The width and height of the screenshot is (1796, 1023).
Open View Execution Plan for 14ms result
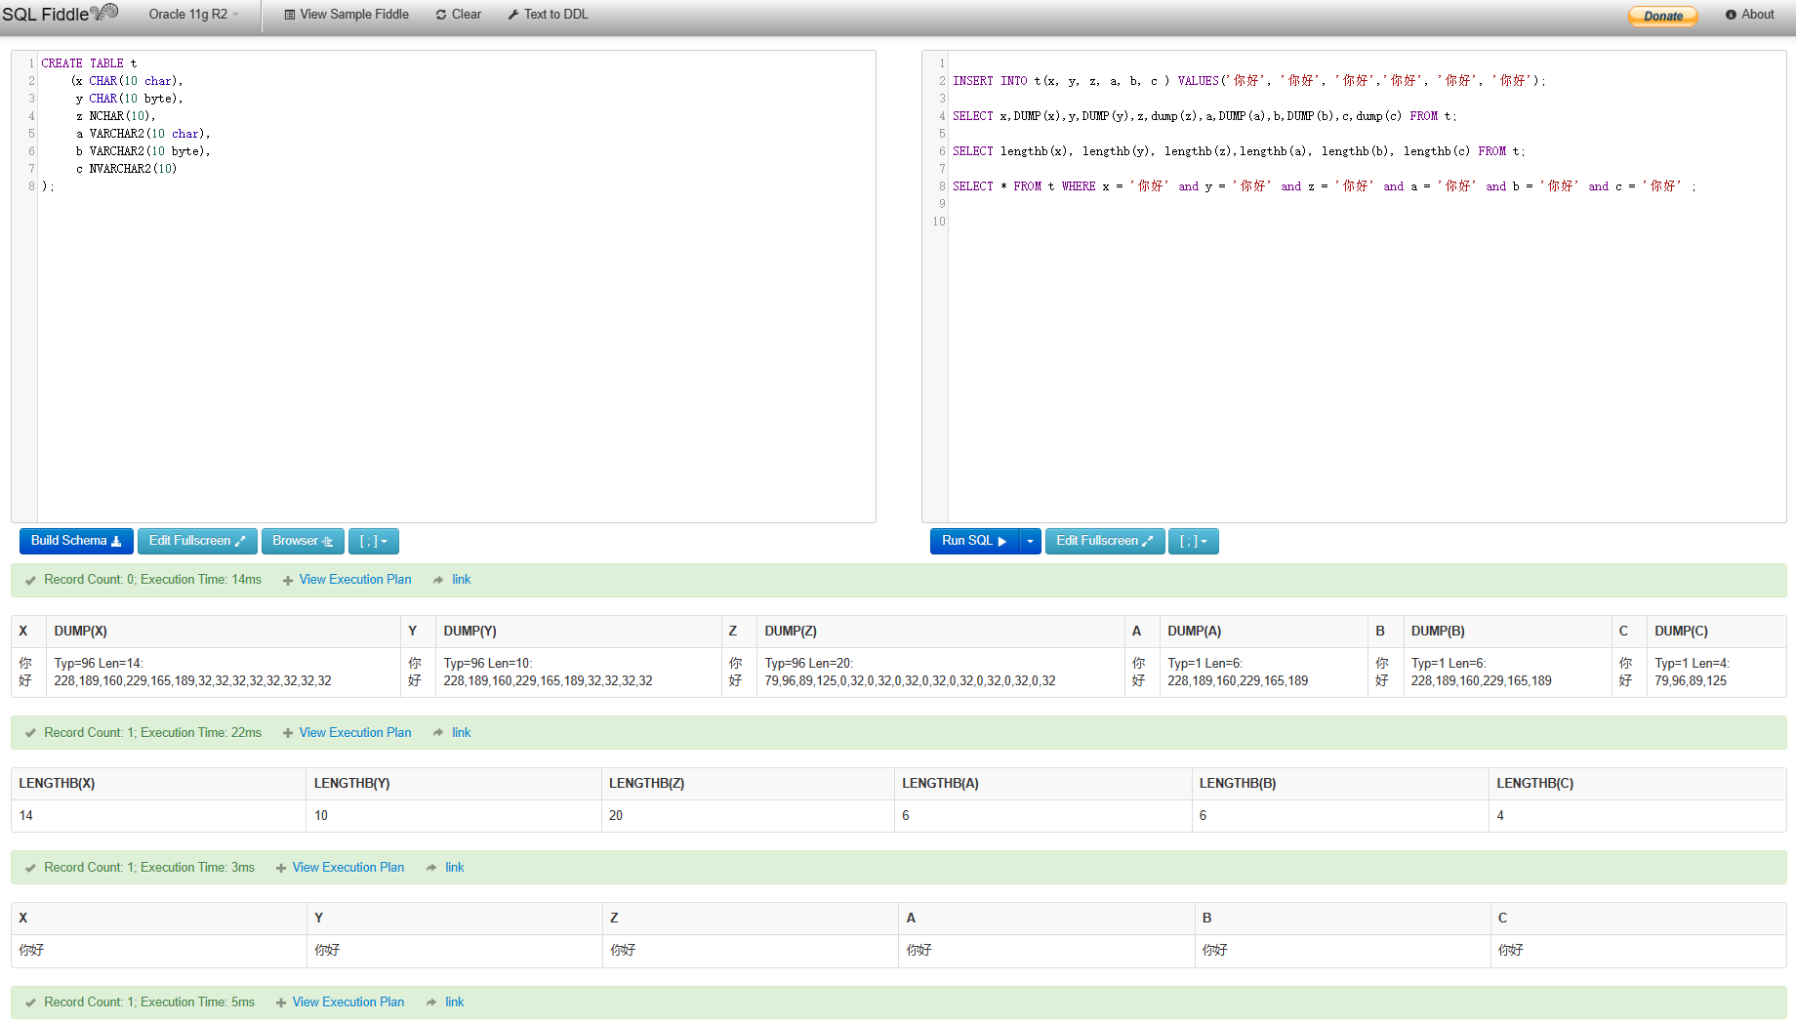[355, 580]
